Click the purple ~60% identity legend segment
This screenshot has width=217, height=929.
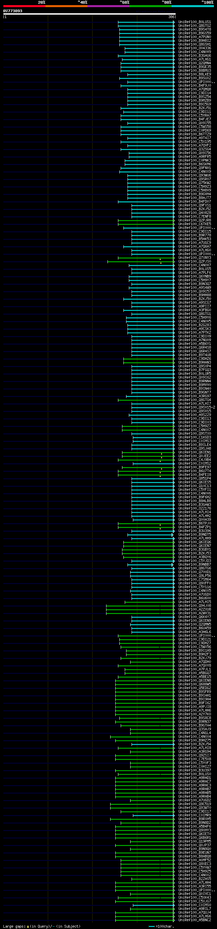108,6
